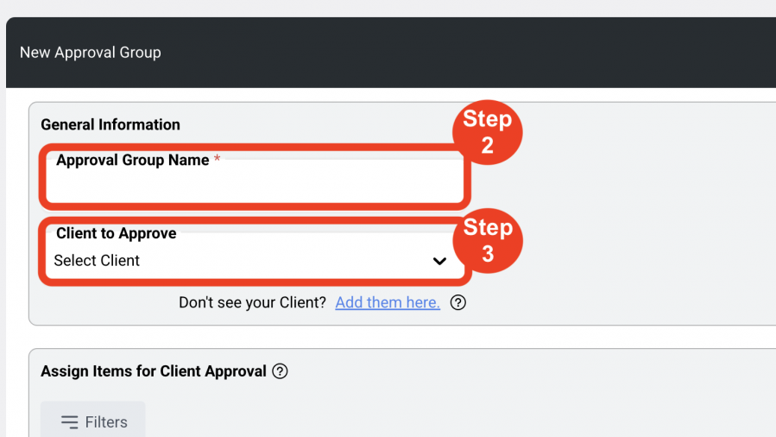
Task: Click the 'New Approval Group' title
Action: 90,53
